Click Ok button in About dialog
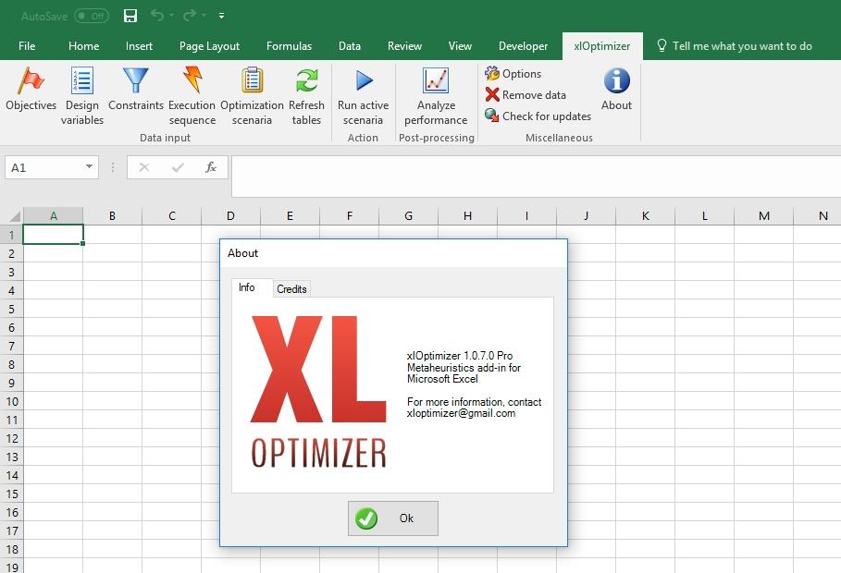Screen dimensions: 841x573 pyautogui.click(x=393, y=518)
